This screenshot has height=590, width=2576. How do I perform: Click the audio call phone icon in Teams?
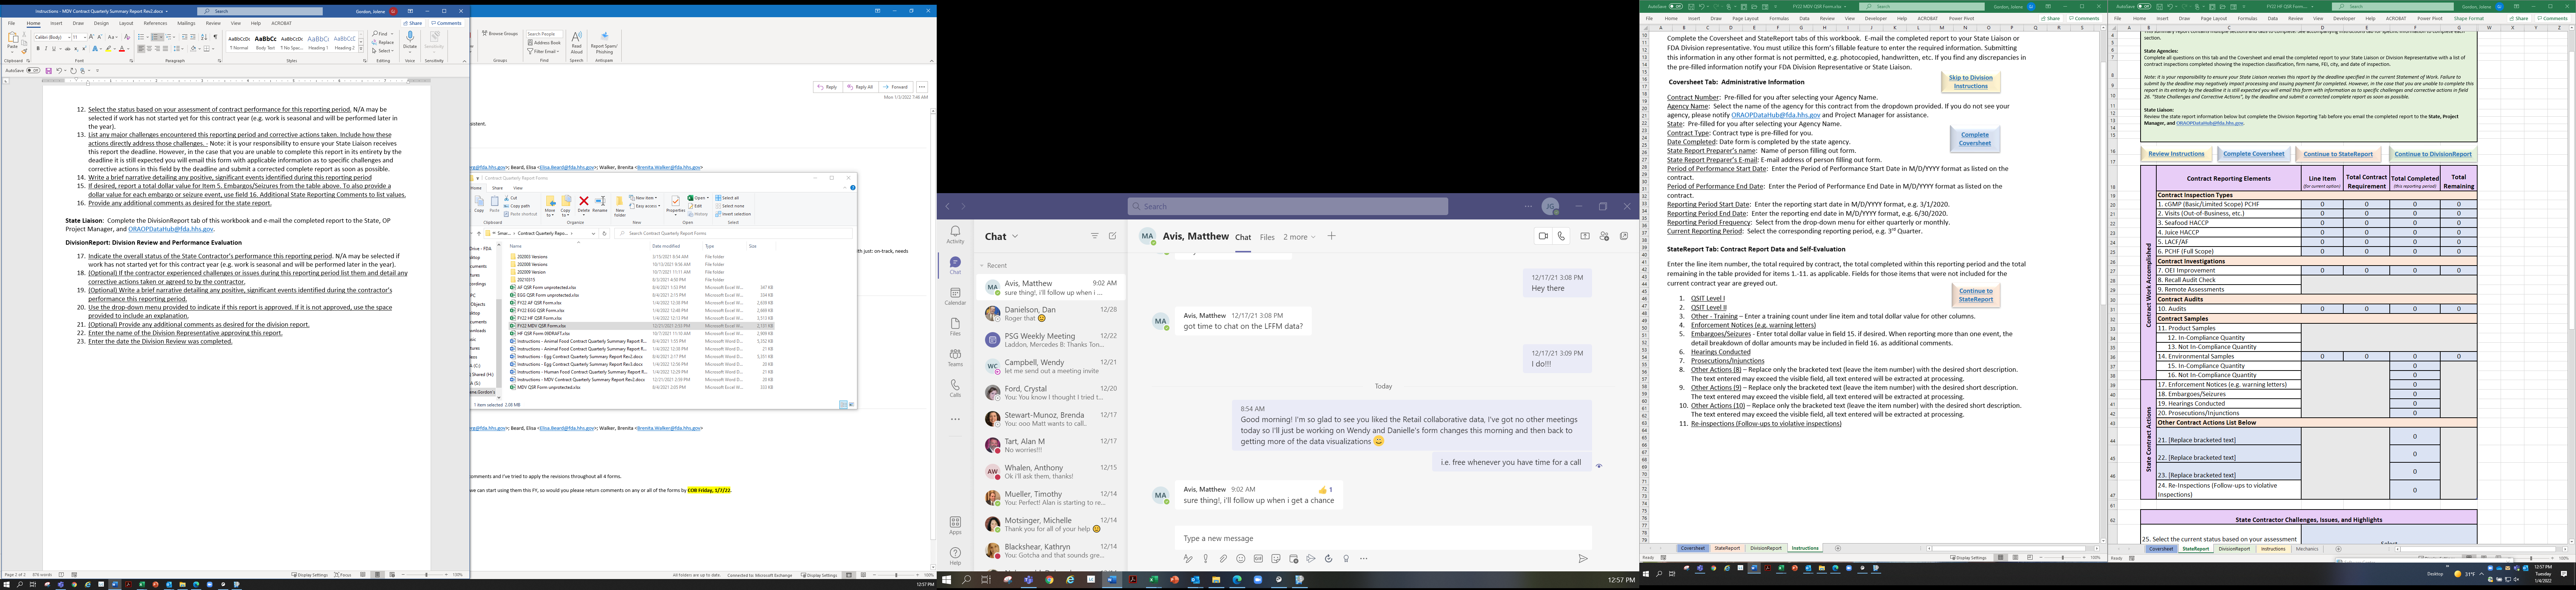tap(1561, 236)
